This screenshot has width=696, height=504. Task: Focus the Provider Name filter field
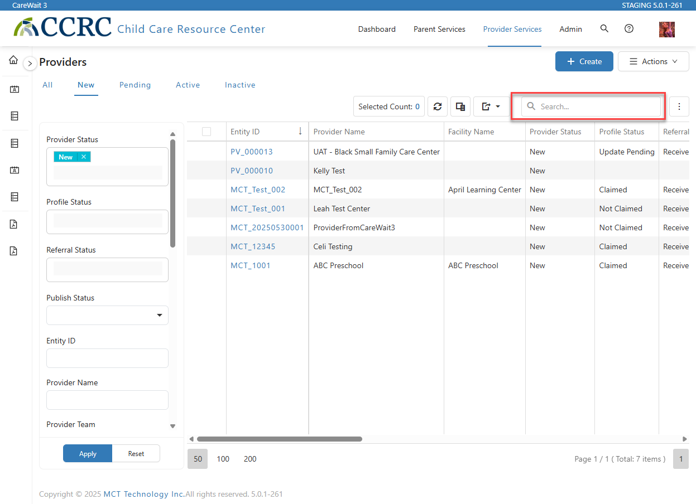[x=107, y=400]
